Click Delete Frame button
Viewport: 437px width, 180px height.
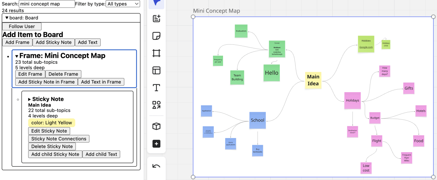63,74
